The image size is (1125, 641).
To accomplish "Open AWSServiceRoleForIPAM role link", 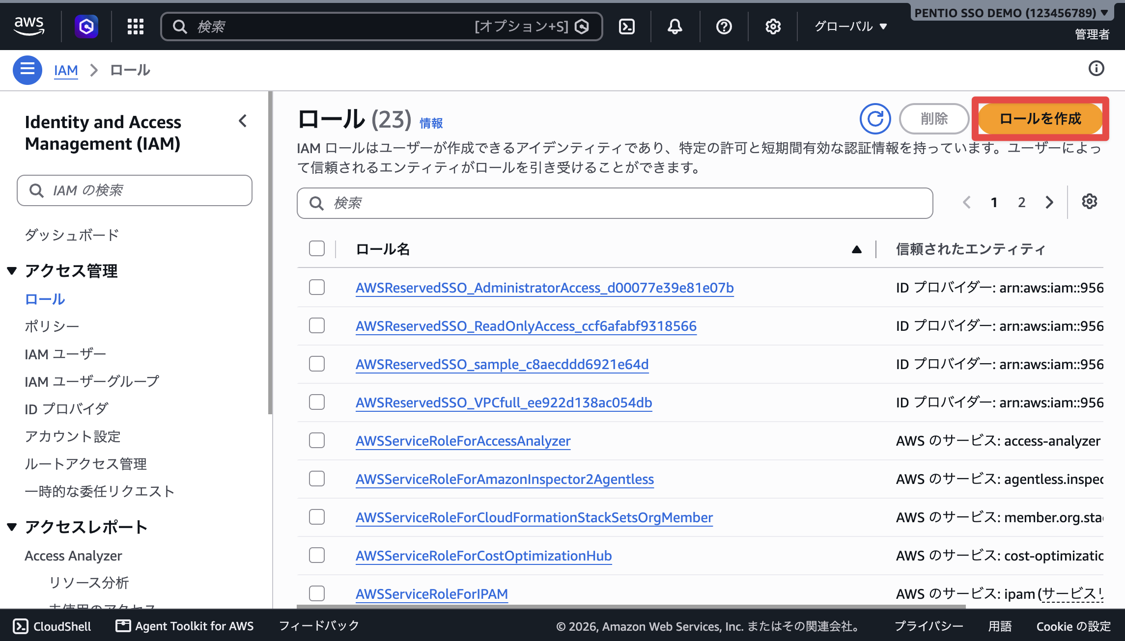I will [432, 594].
